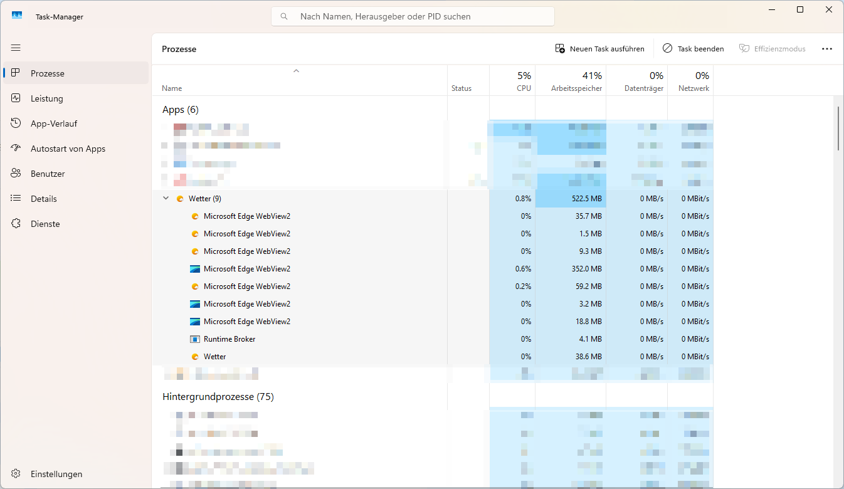This screenshot has width=844, height=489.
Task: Go to App-Verlauf in the sidebar
Action: tap(76, 124)
